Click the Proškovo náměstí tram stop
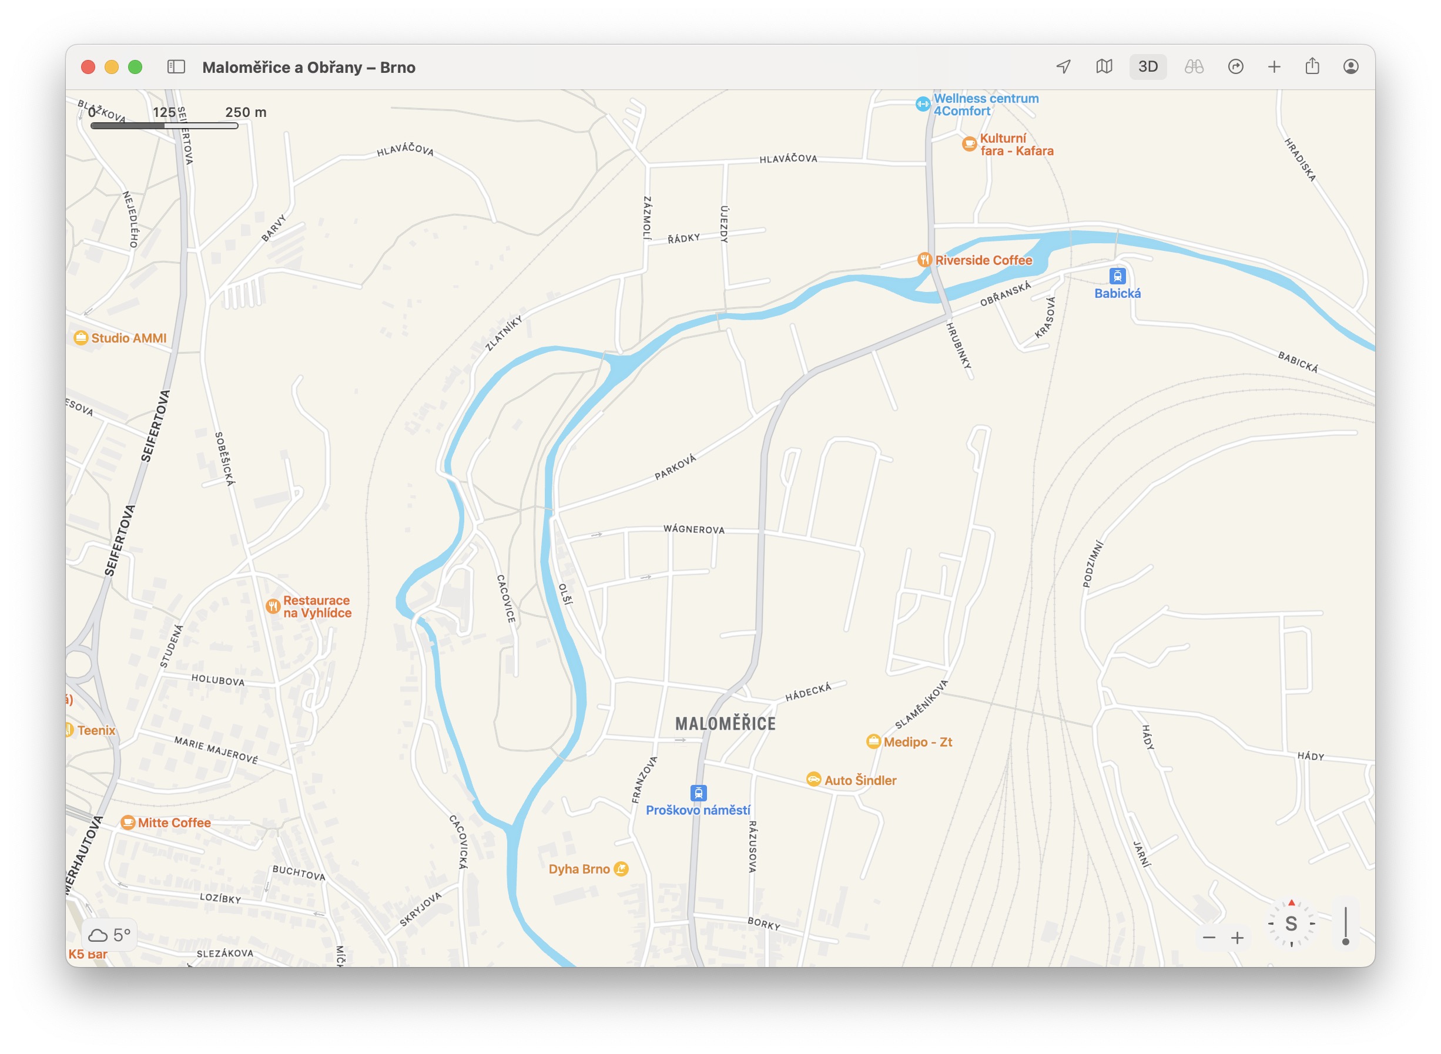Screen dimensions: 1441x1054 click(699, 793)
